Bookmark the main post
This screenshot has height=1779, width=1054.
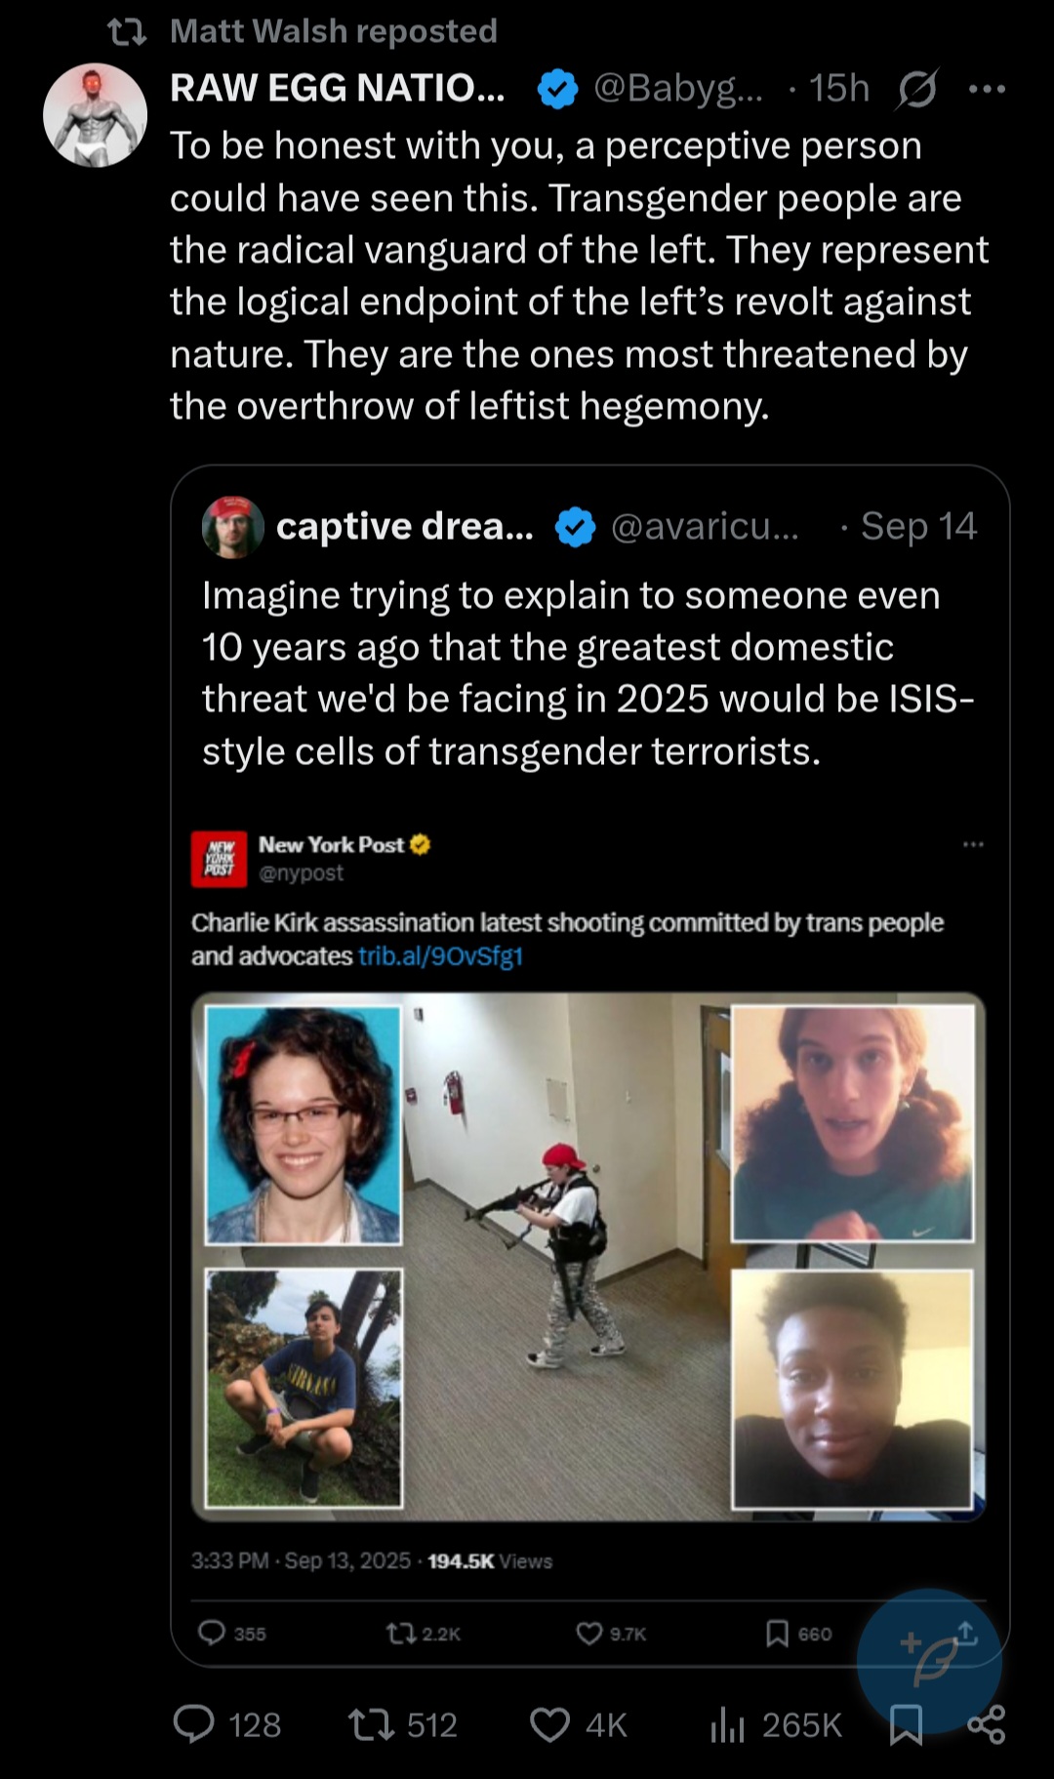tap(906, 1724)
